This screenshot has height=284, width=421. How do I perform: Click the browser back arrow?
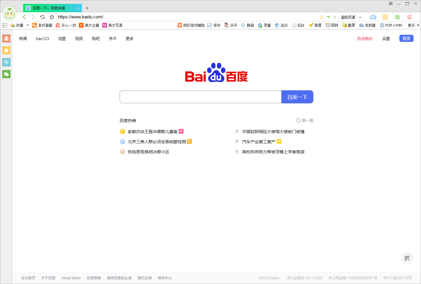[24, 17]
